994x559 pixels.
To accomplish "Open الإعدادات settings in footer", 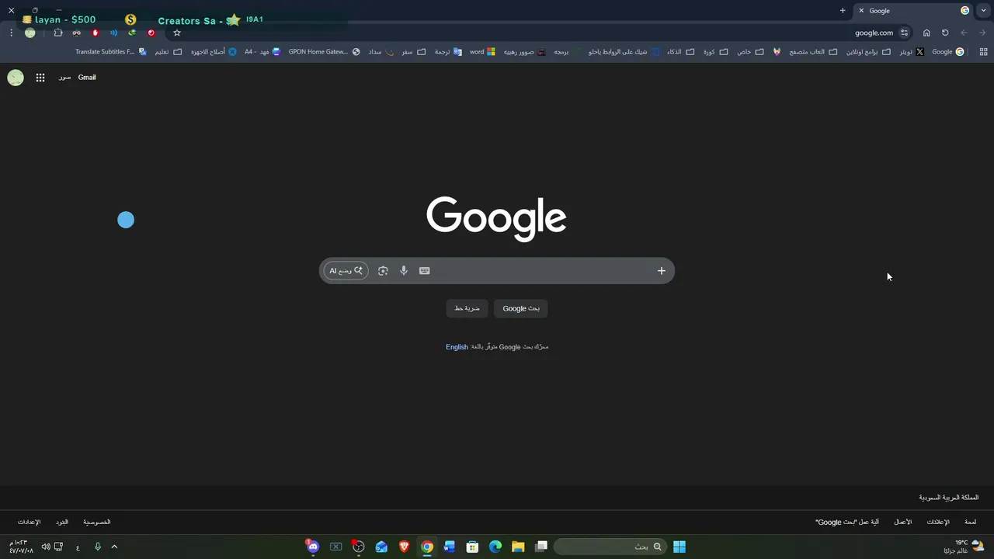I will pyautogui.click(x=29, y=523).
